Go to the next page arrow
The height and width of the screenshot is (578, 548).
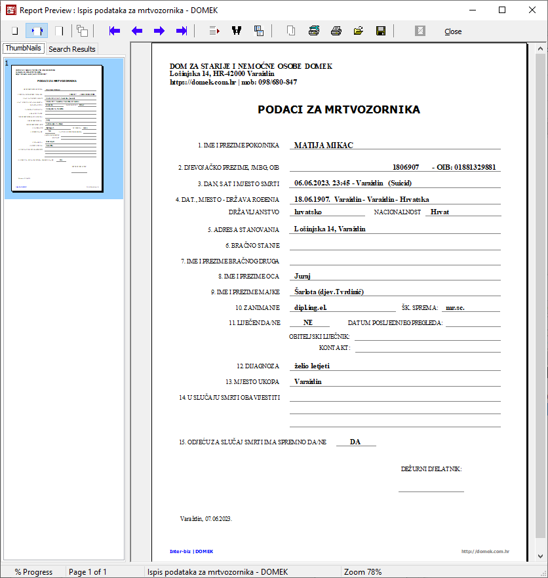pyautogui.click(x=159, y=31)
